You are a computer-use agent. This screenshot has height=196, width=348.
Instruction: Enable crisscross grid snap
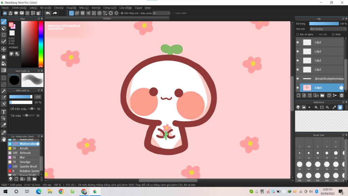(83, 13)
